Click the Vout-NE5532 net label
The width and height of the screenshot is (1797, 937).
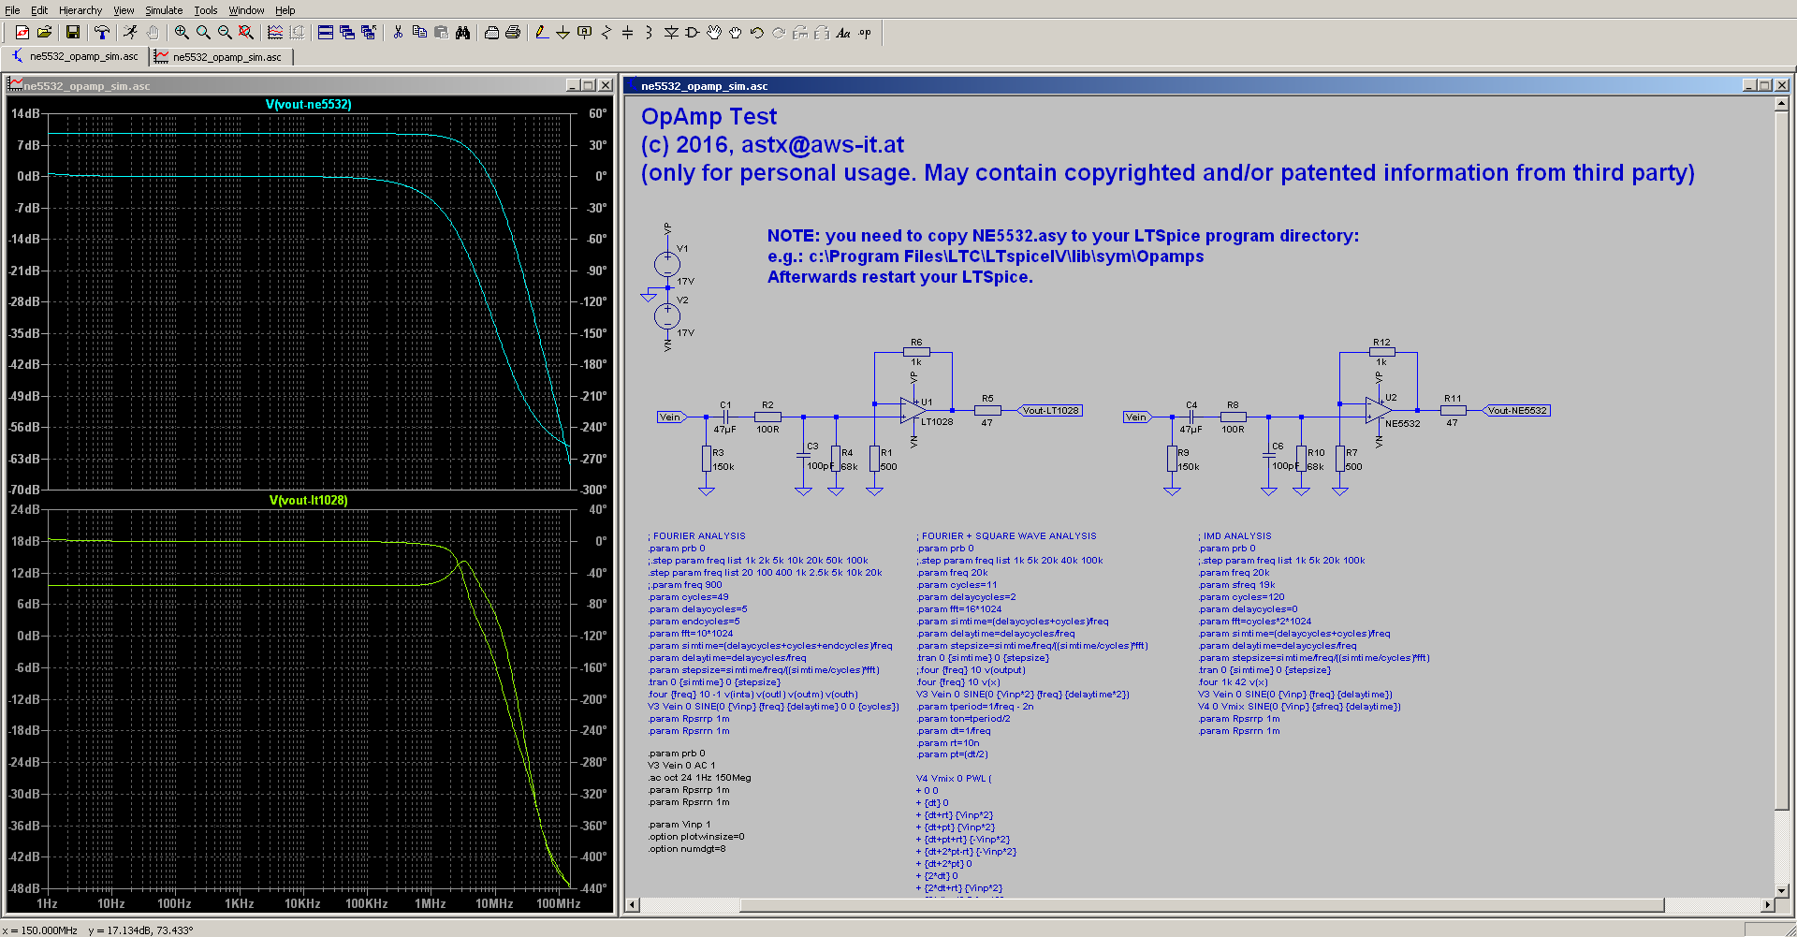point(1516,410)
